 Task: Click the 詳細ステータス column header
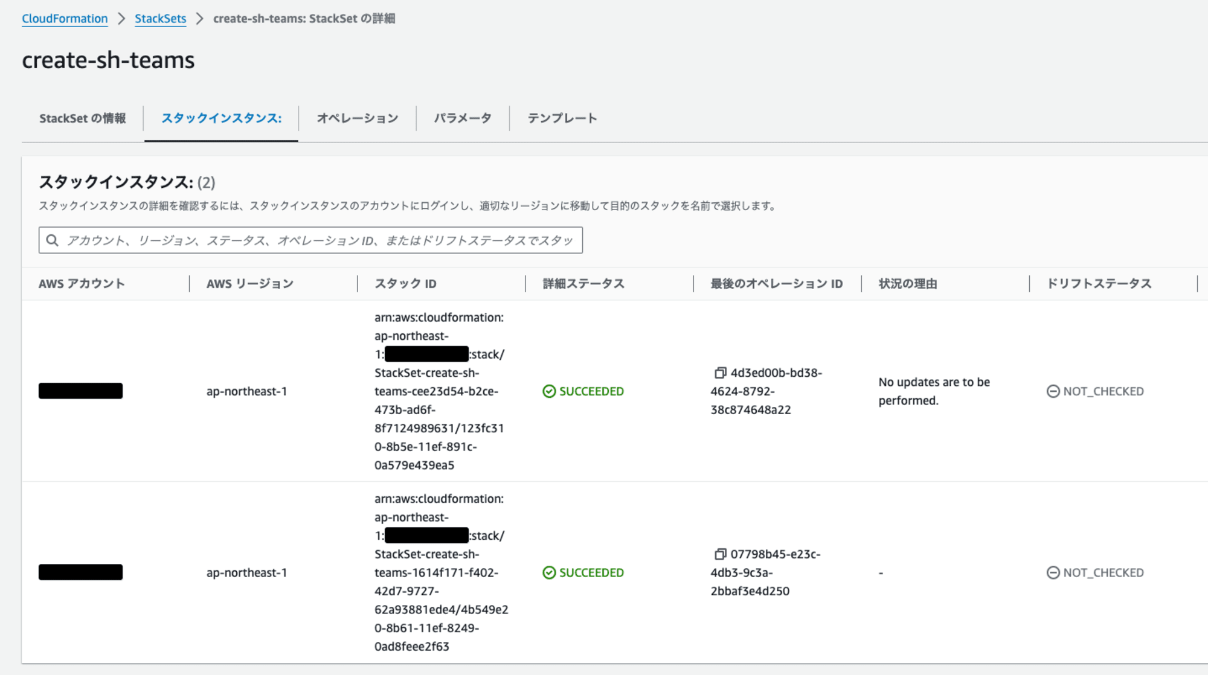(583, 284)
